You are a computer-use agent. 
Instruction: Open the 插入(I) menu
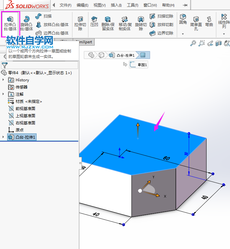click(116, 5)
